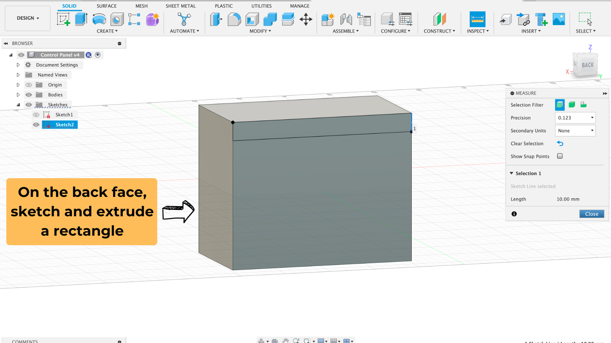Image resolution: width=611 pixels, height=343 pixels.
Task: Show Sketch1 using its eye icon
Action: pos(36,115)
